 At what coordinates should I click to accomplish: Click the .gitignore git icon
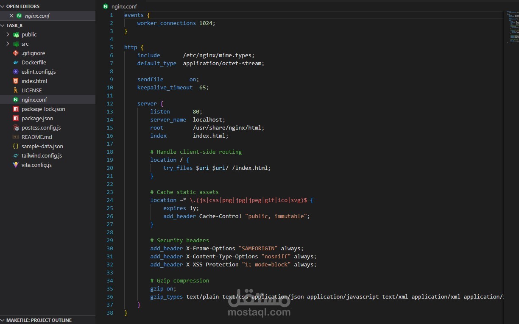click(x=16, y=53)
